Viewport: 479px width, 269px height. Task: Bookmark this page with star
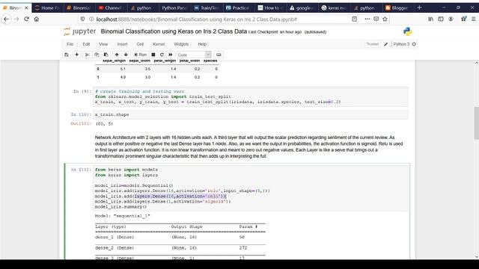pos(385,19)
